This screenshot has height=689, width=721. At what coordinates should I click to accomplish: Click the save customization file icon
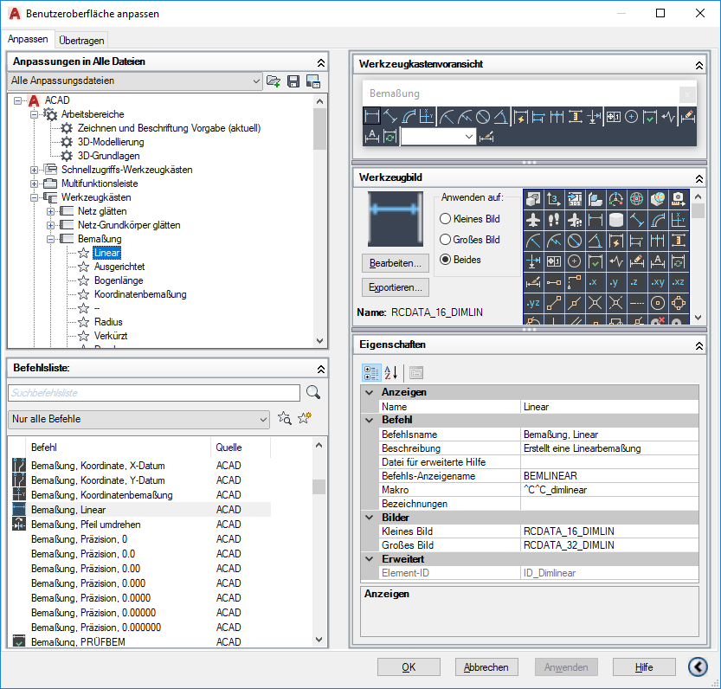293,81
